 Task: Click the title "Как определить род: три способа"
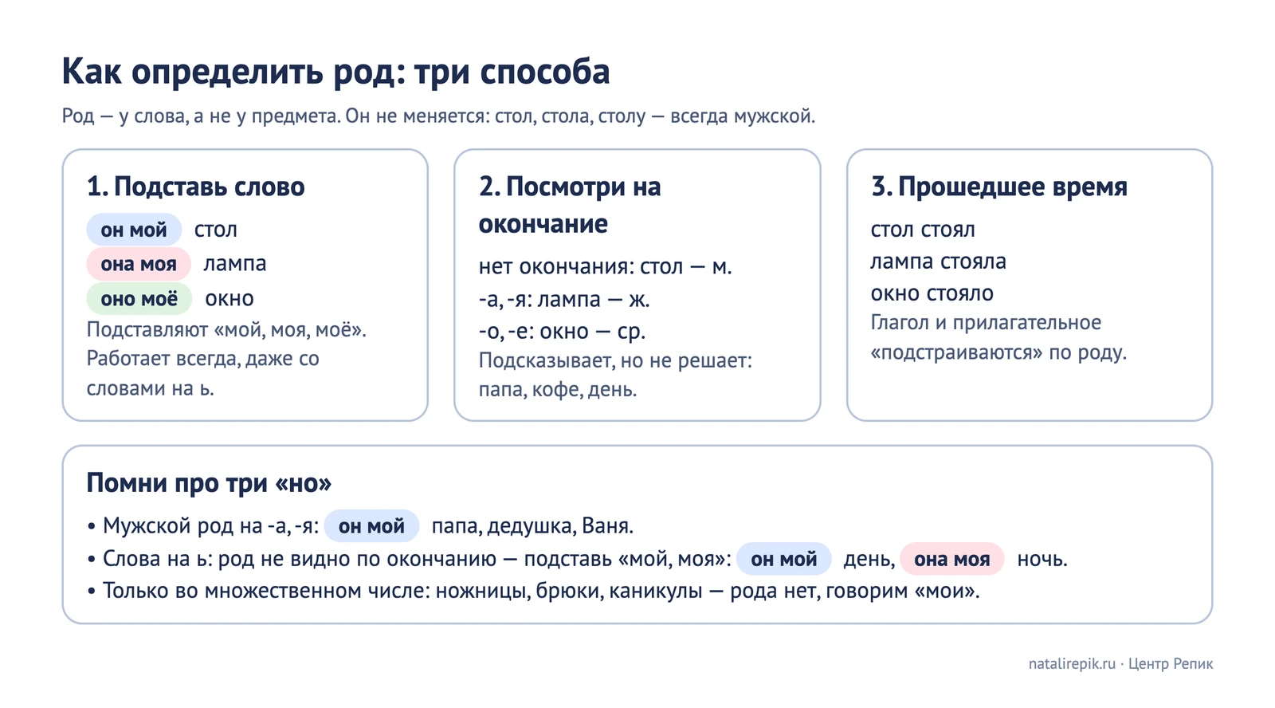[x=335, y=73]
